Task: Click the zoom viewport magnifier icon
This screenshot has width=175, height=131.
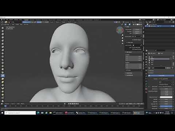Action: (x=122, y=35)
